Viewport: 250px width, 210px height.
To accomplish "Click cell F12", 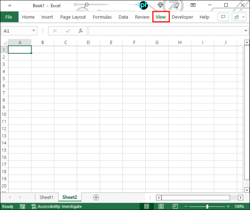I will click(x=134, y=128).
